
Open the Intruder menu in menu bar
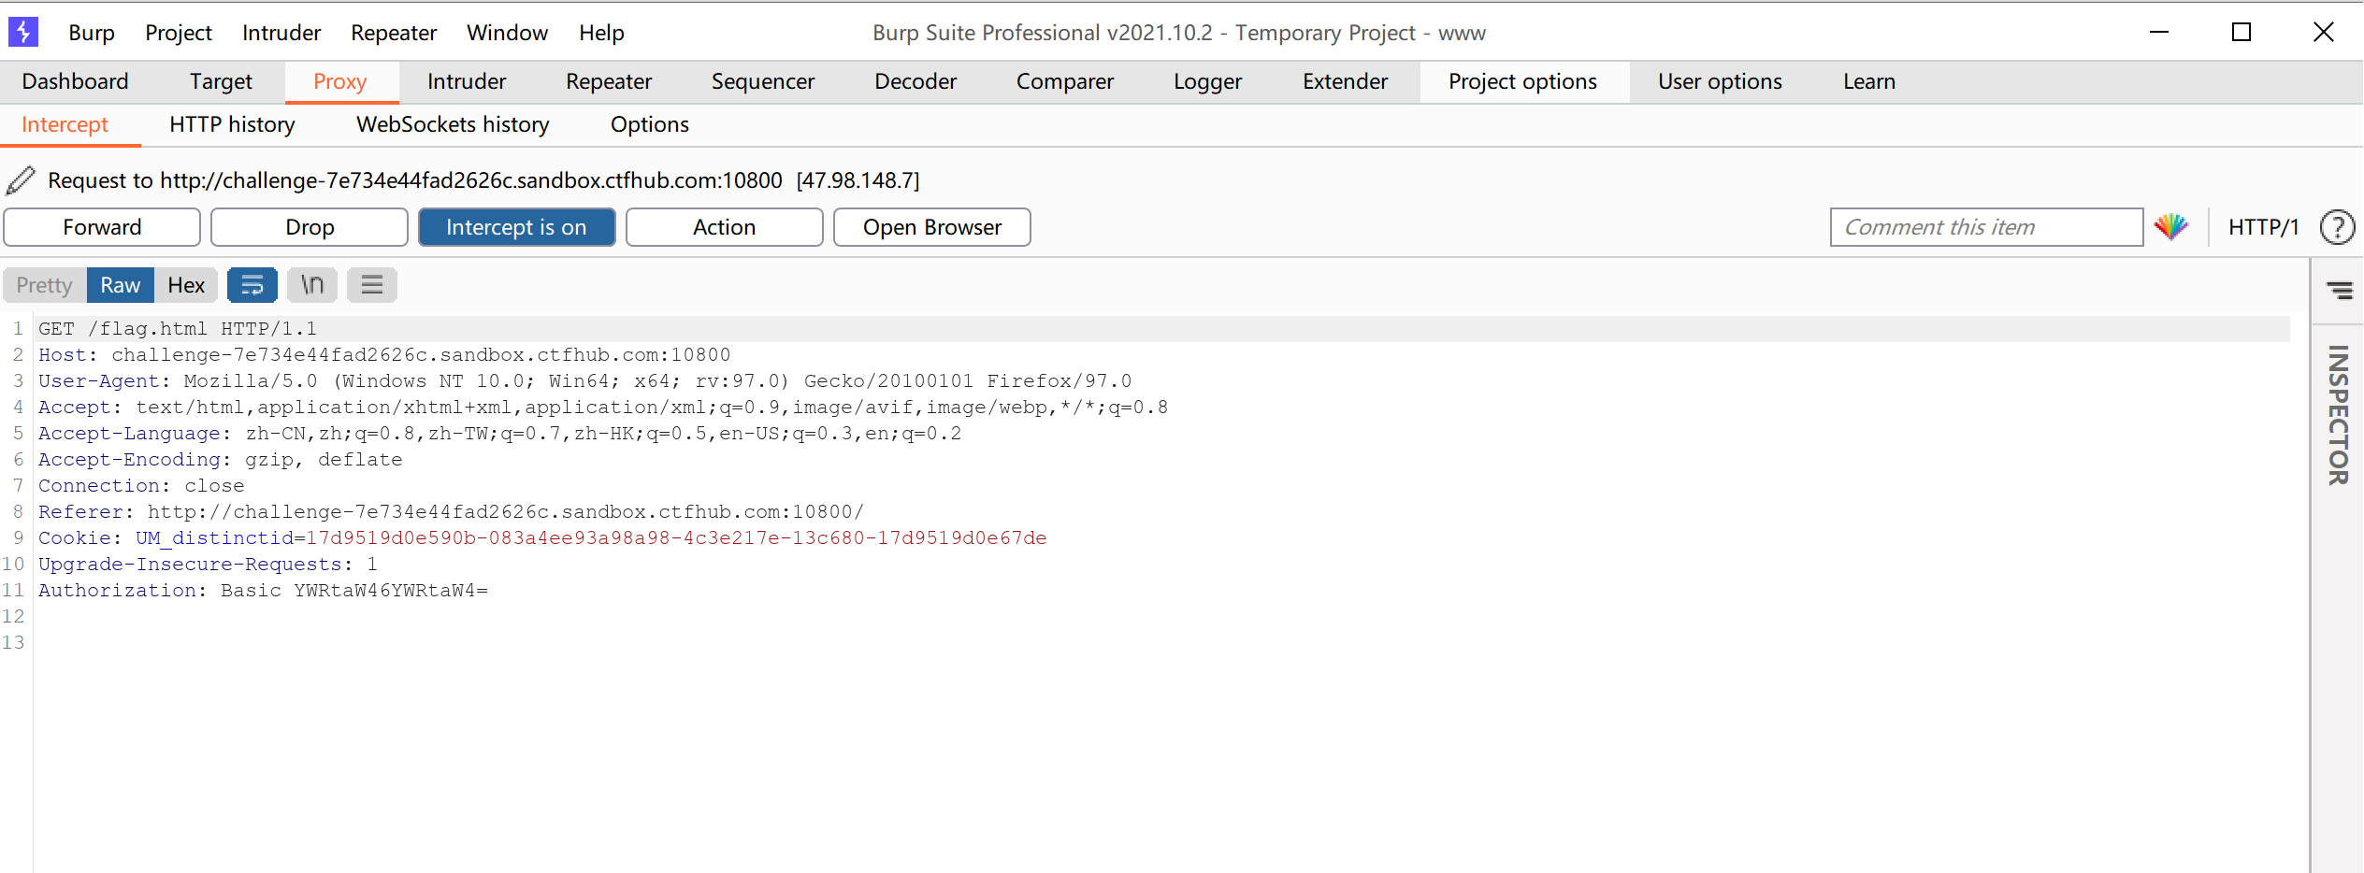pos(281,33)
